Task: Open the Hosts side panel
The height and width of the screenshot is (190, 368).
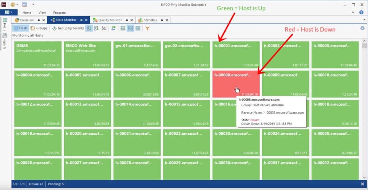Action: click(x=4, y=24)
